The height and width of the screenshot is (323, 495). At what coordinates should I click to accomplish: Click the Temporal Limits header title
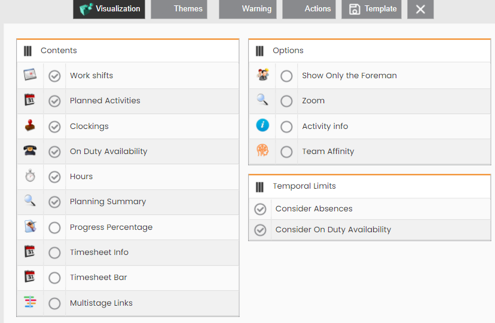pyautogui.click(x=304, y=186)
